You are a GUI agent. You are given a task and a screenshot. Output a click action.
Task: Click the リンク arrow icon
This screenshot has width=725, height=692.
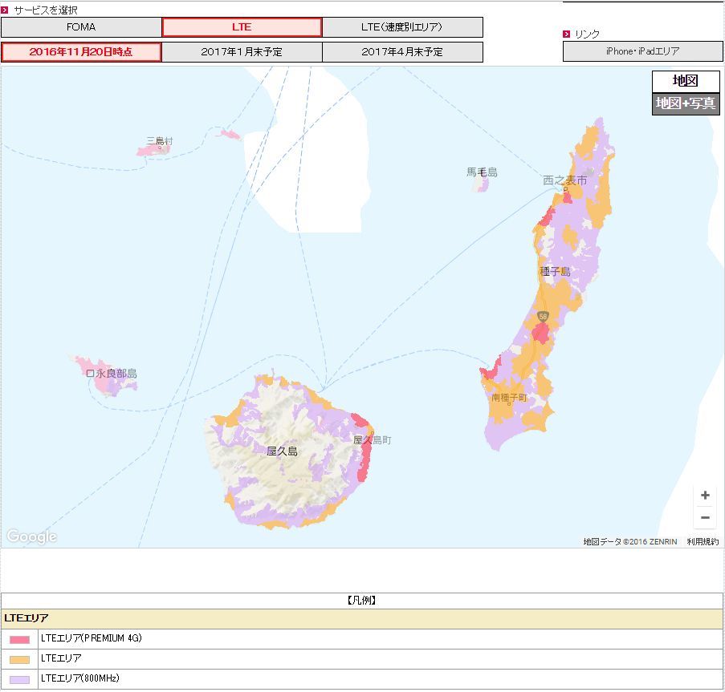(567, 34)
